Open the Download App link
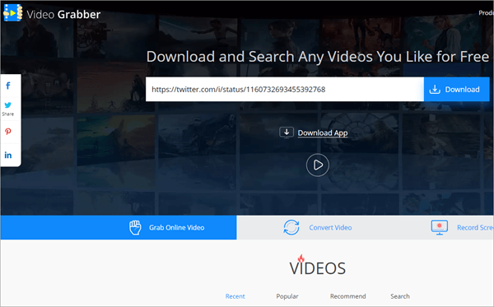 click(323, 133)
